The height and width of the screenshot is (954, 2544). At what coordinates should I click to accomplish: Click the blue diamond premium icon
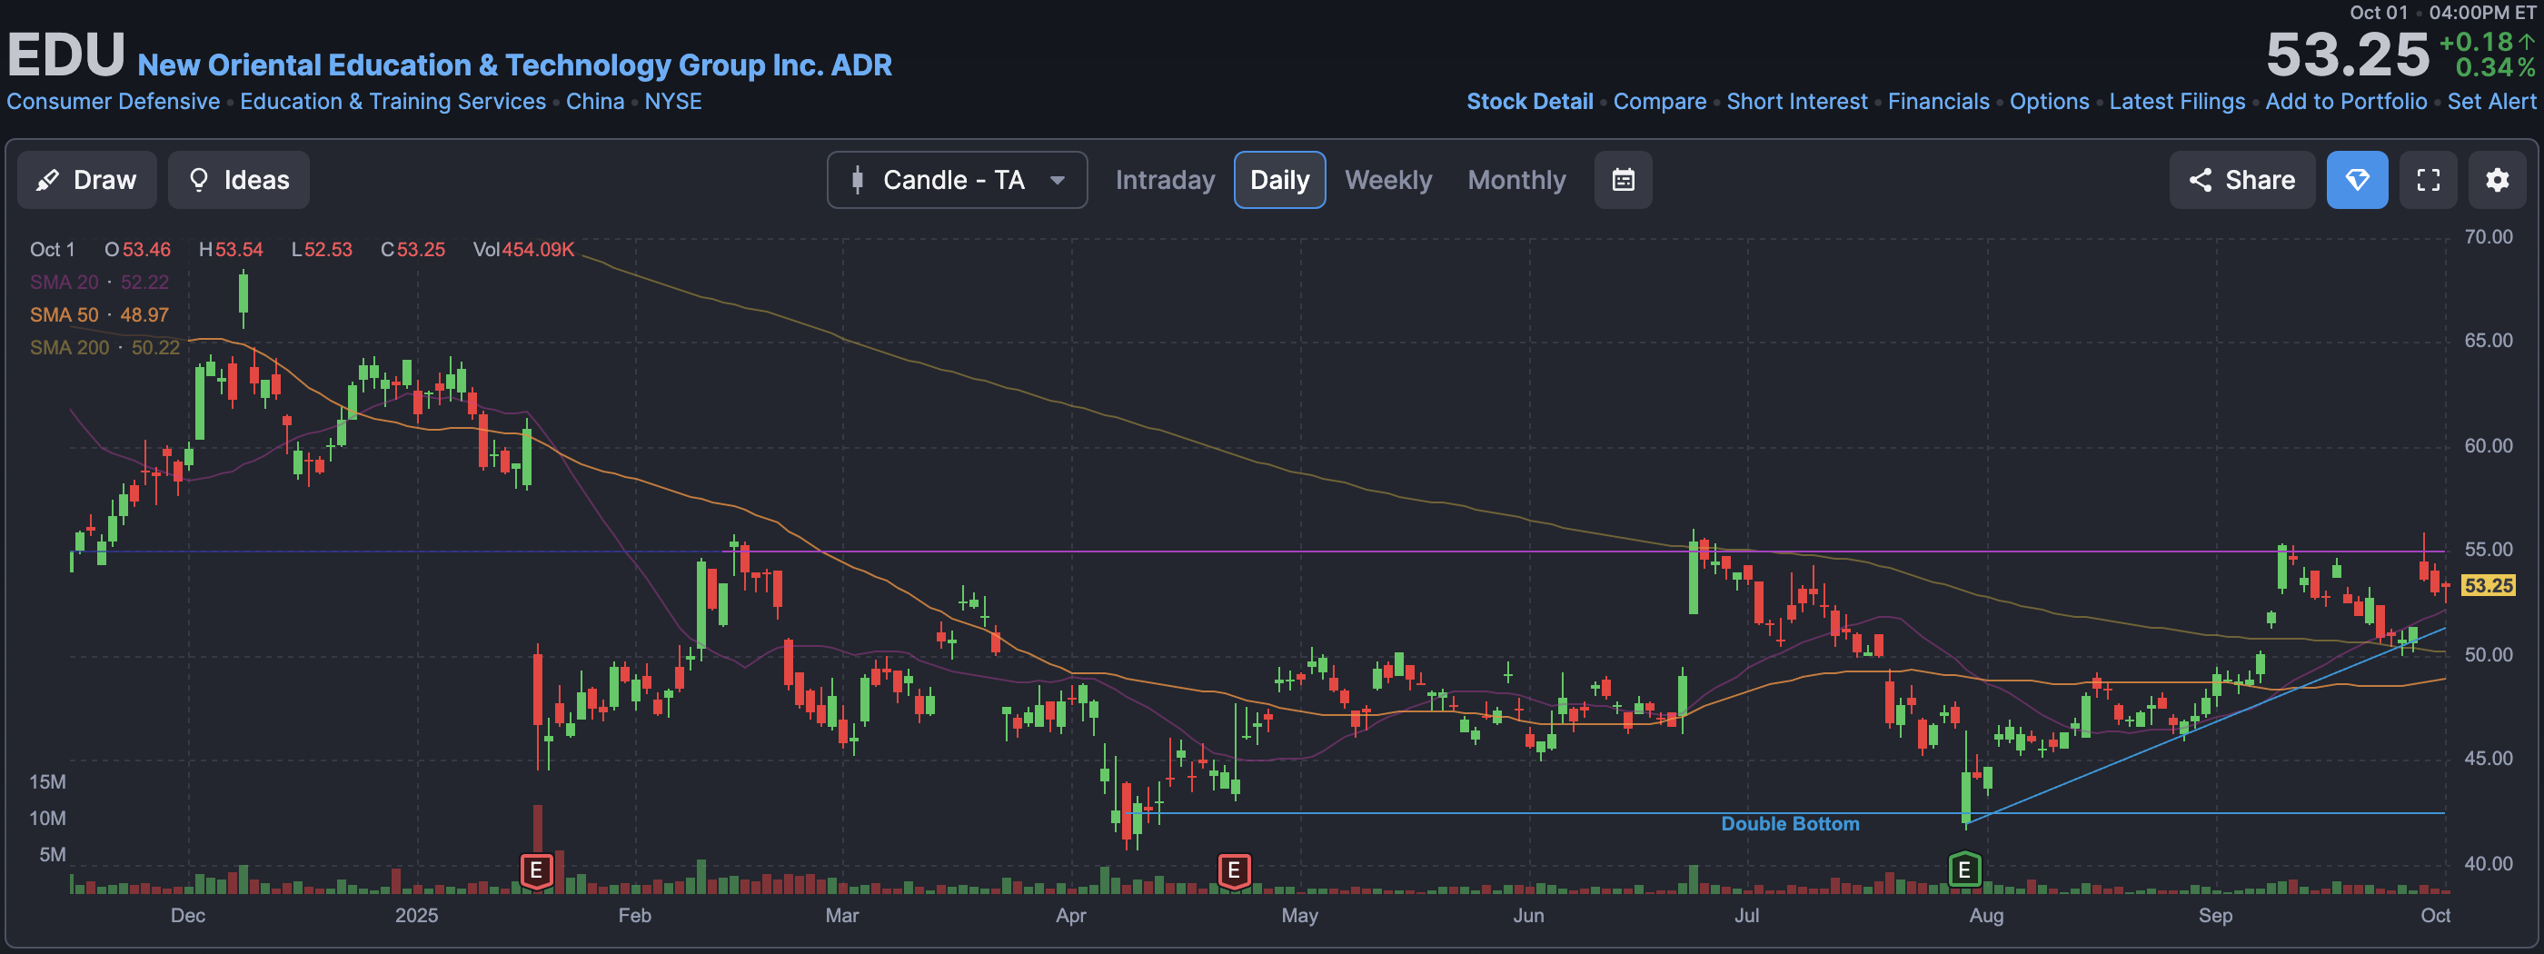click(2358, 180)
